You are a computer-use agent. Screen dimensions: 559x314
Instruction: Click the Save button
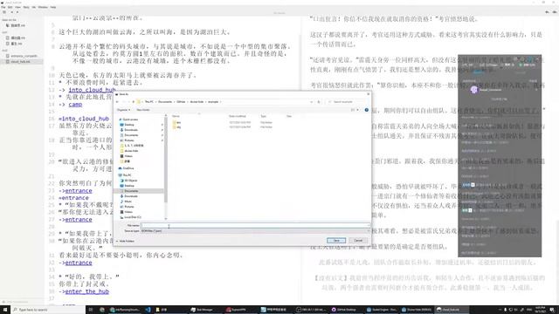(x=336, y=241)
